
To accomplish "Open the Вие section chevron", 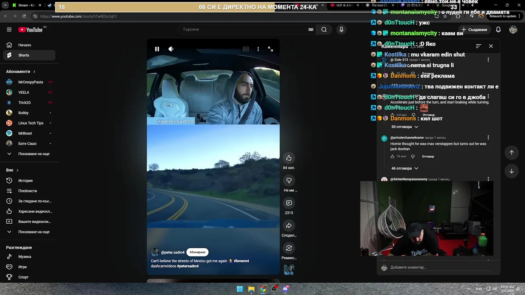I will pyautogui.click(x=17, y=170).
